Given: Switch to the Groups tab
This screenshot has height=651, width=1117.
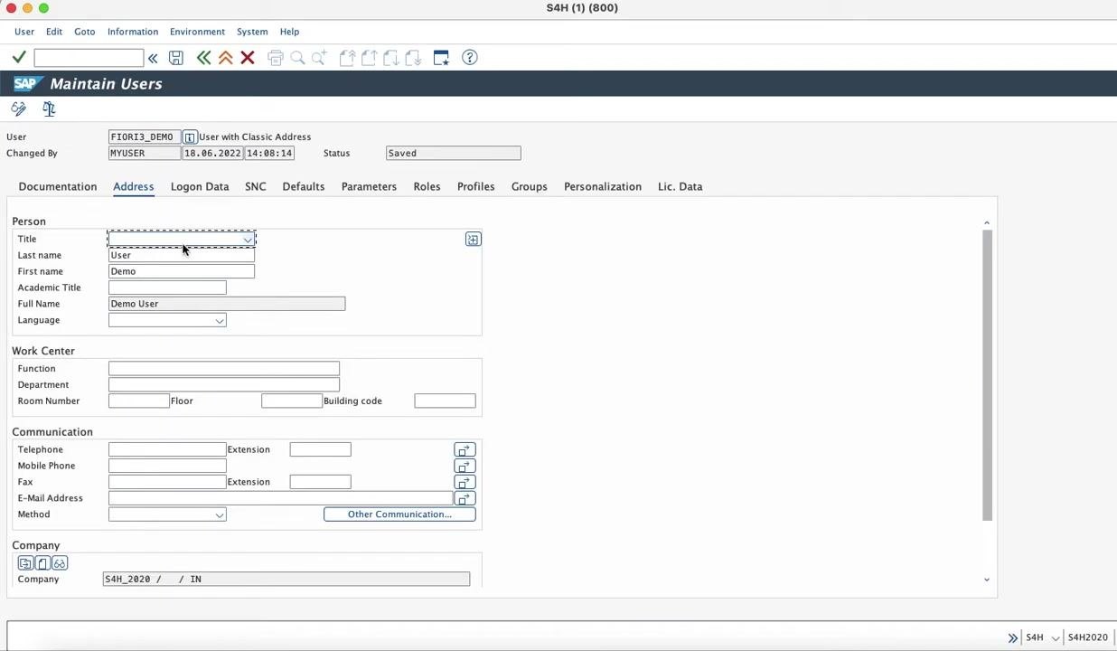Looking at the screenshot, I should pyautogui.click(x=530, y=187).
